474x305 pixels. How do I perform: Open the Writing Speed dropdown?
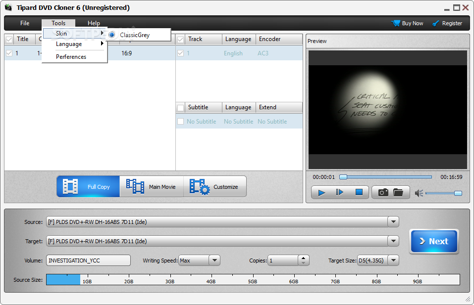[x=214, y=261]
